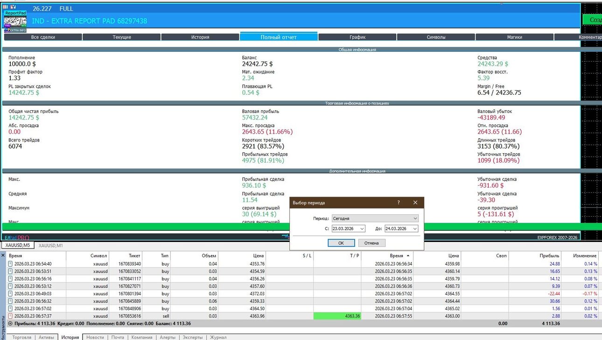Switch to the Текущие tab

coord(122,37)
